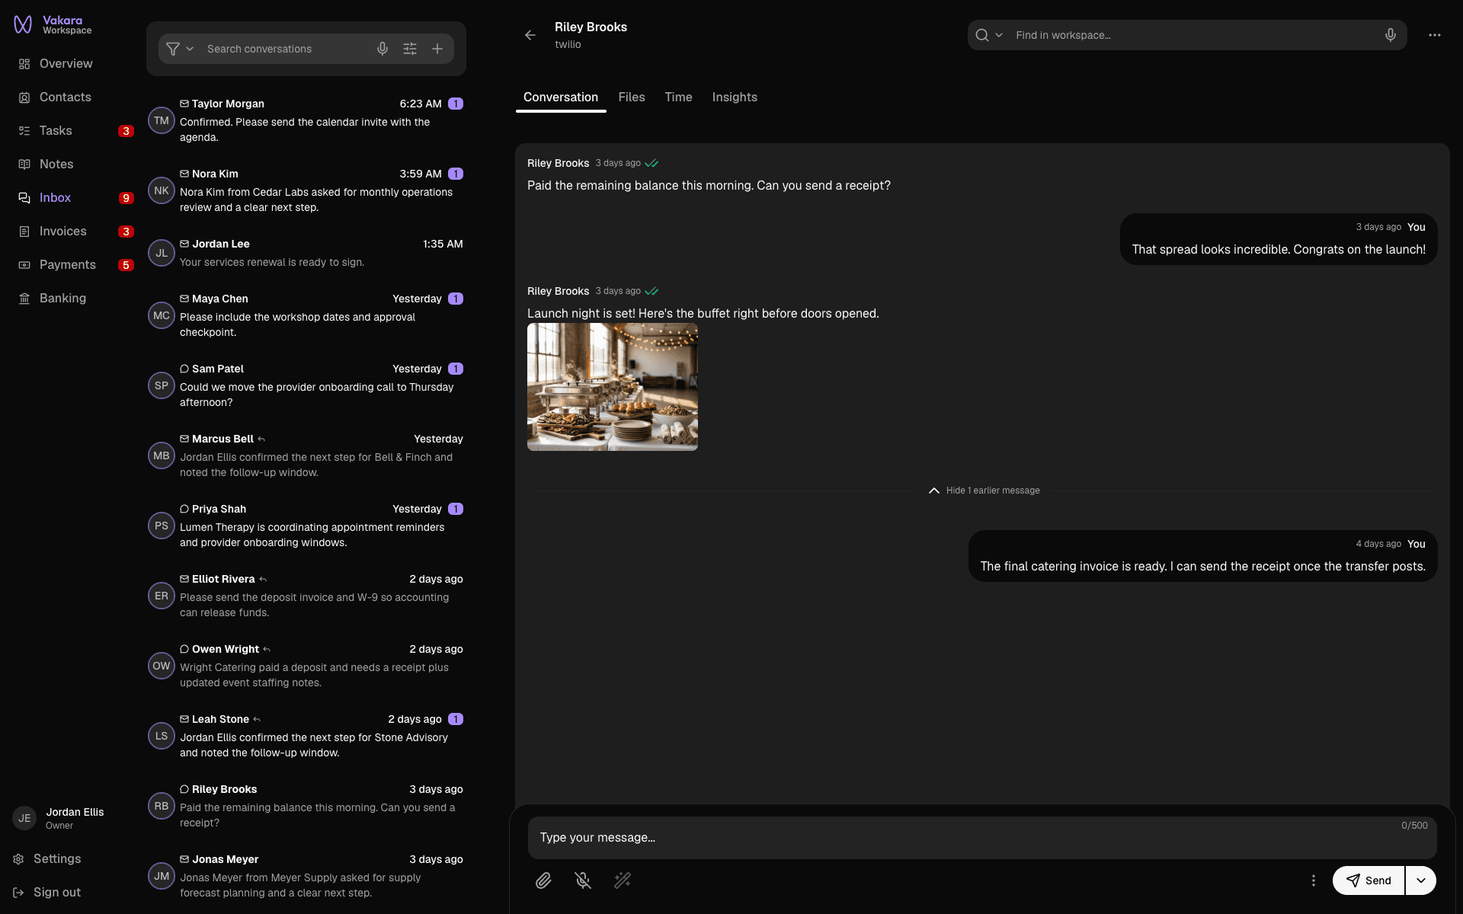Open conversation filter settings sliders icon
Viewport: 1463px width, 914px height.
(x=410, y=49)
